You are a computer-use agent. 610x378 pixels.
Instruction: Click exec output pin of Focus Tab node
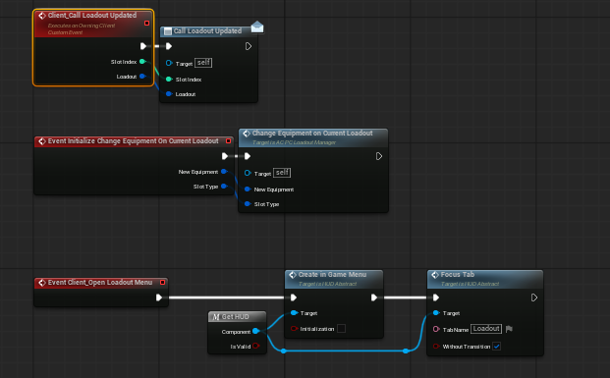pos(534,297)
